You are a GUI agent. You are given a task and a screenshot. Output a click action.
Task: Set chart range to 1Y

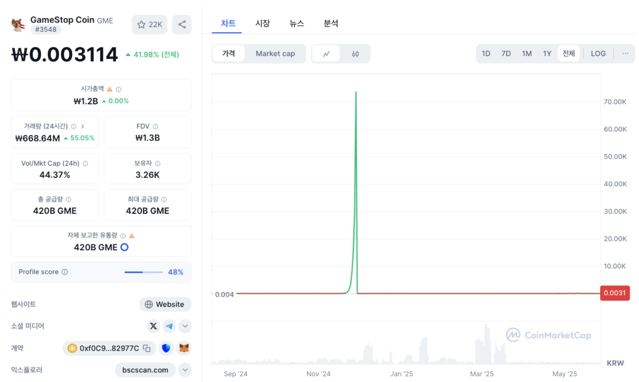coord(547,53)
